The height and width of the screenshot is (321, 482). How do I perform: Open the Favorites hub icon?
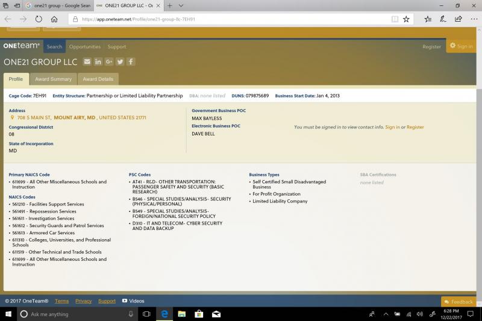tap(428, 19)
